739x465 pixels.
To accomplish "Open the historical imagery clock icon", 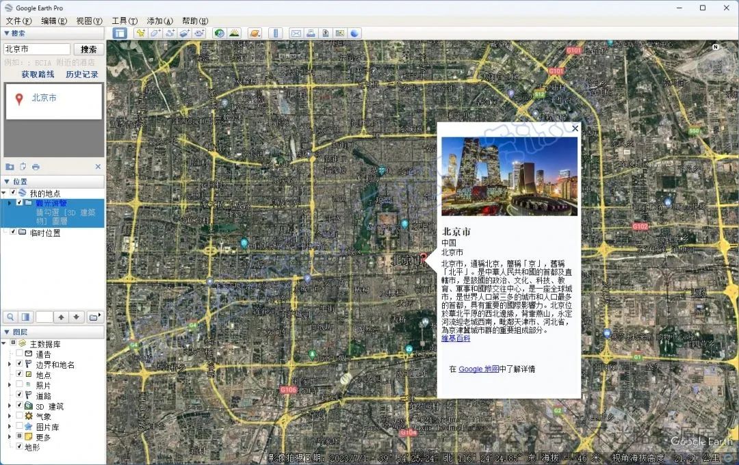I will click(x=219, y=33).
